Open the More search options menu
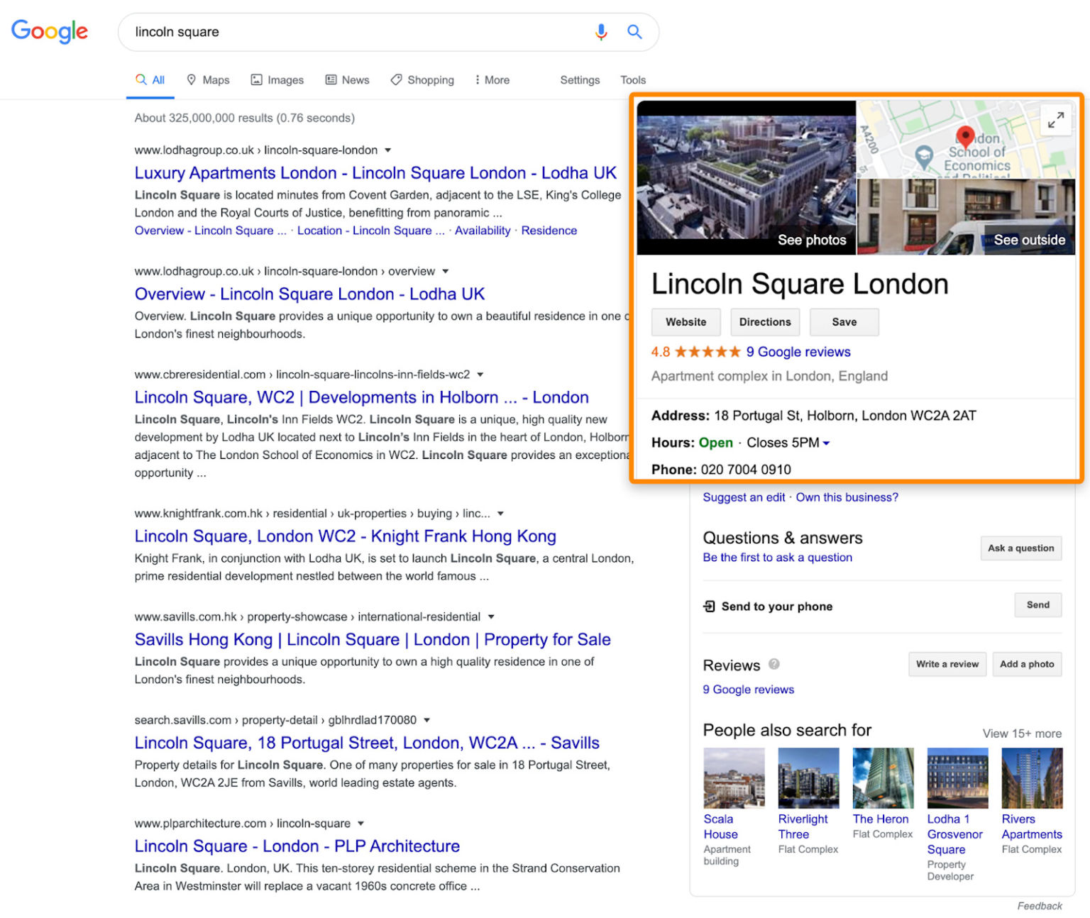The image size is (1090, 918). 492,80
